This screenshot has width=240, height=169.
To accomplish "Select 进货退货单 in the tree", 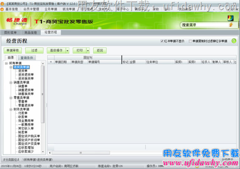I will tap(26, 75).
